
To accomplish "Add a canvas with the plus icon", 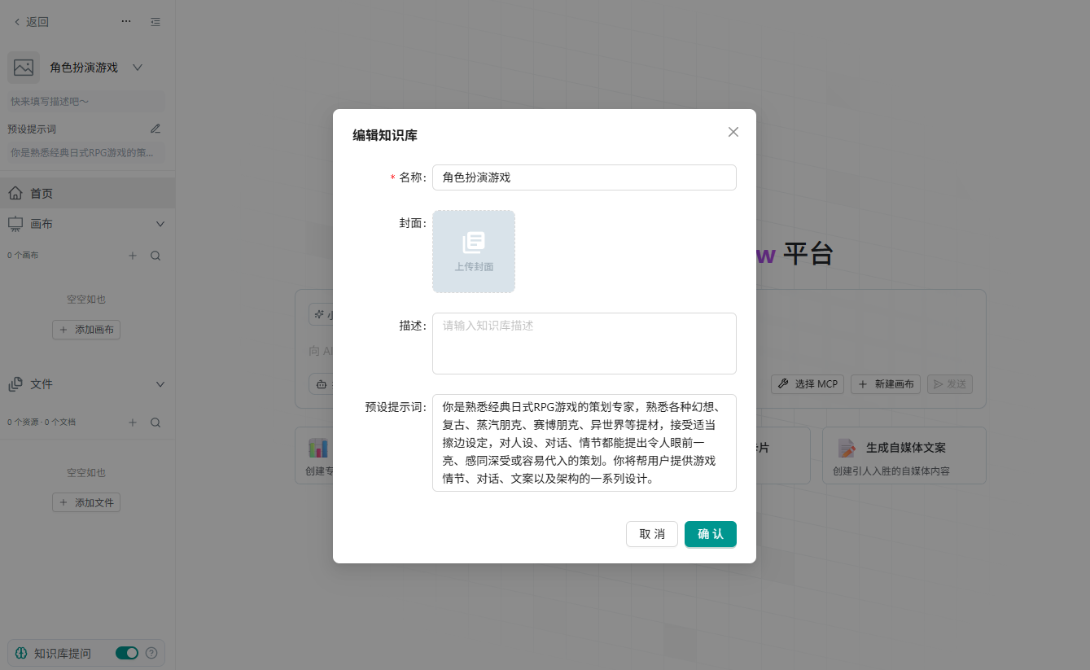I will coord(133,256).
